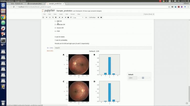
Task: Click the '2 - Moderate DR' text
Action: coord(60,24)
